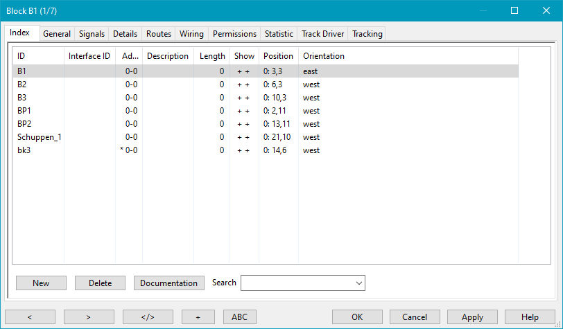Sort by the Position column header
The width and height of the screenshot is (563, 329).
point(278,56)
